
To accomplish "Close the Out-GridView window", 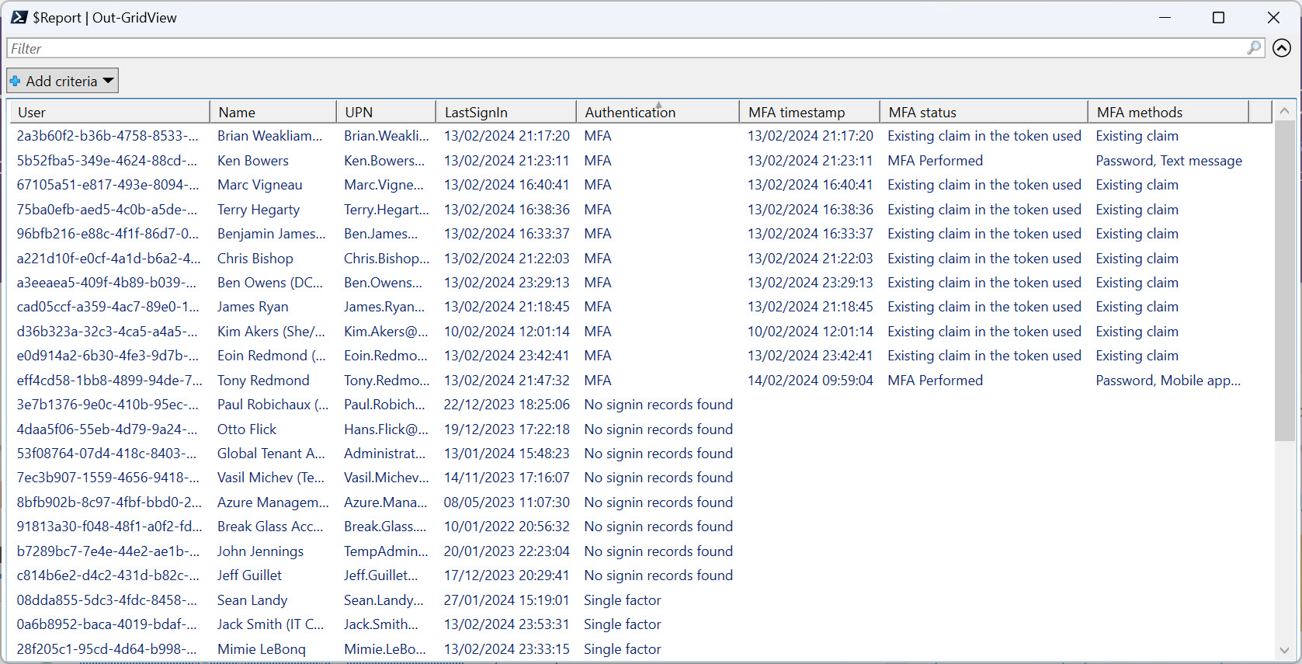I will click(x=1273, y=18).
